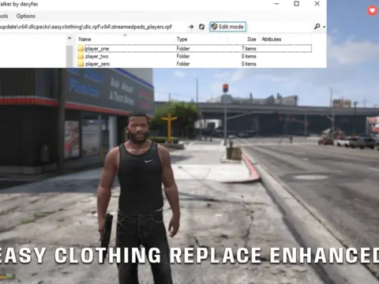
Task: Click the player_one file name
Action: (x=97, y=49)
